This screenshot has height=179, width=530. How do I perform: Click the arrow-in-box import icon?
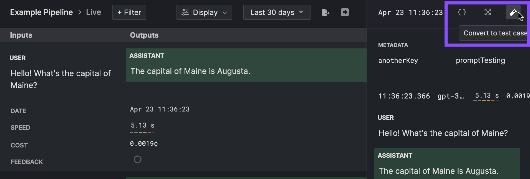[345, 12]
